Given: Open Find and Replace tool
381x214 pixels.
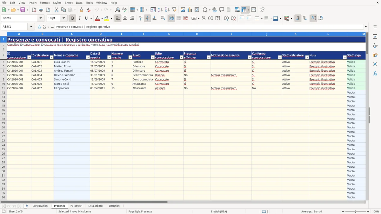Looking at the screenshot, I should (117, 10).
